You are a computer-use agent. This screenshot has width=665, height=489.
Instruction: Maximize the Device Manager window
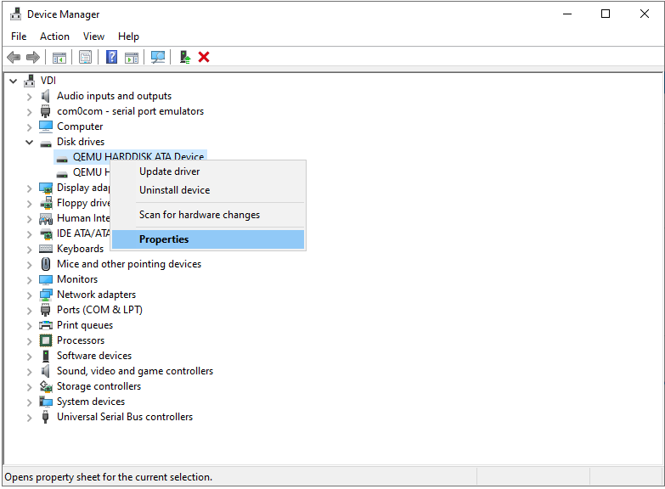tap(606, 14)
